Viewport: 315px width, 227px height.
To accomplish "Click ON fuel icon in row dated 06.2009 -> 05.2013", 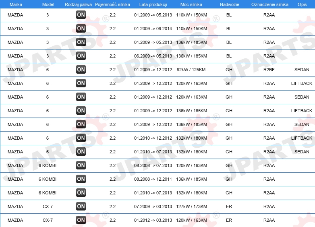I will pos(81,56).
